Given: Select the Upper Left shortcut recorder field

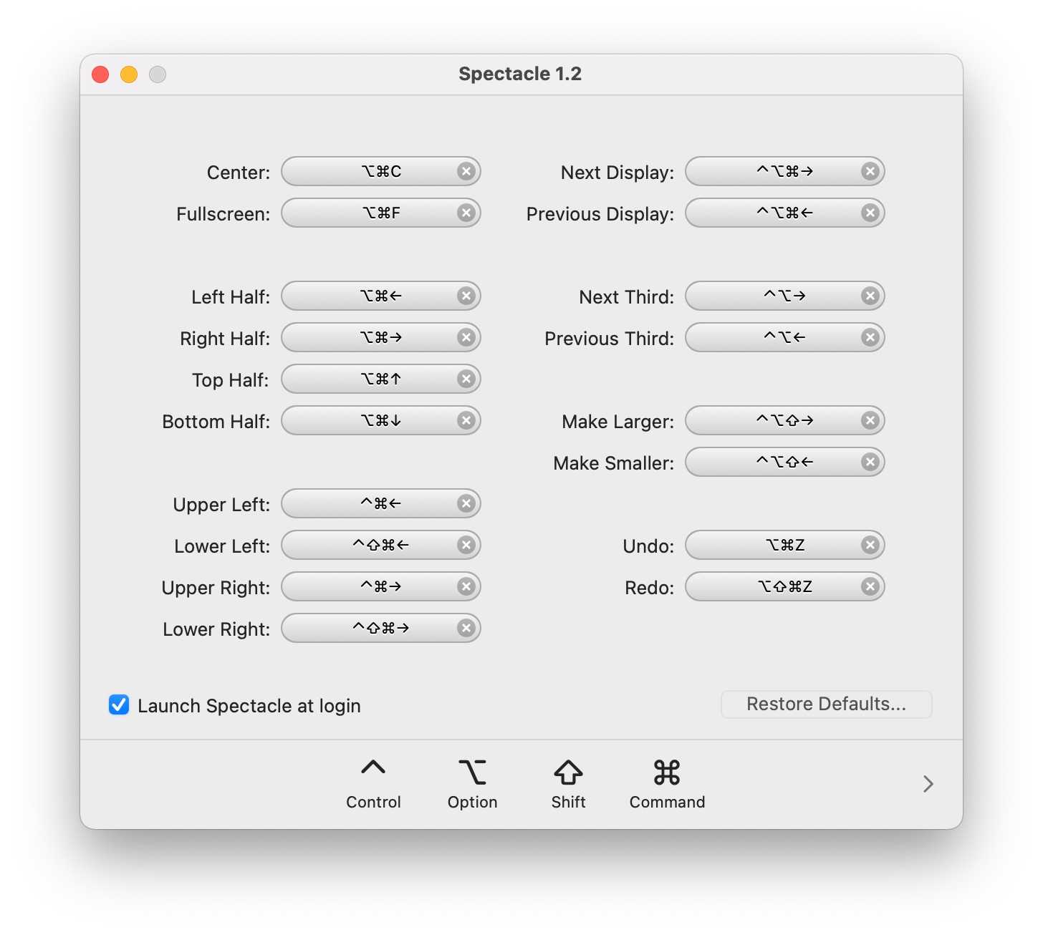Looking at the screenshot, I should pyautogui.click(x=380, y=503).
